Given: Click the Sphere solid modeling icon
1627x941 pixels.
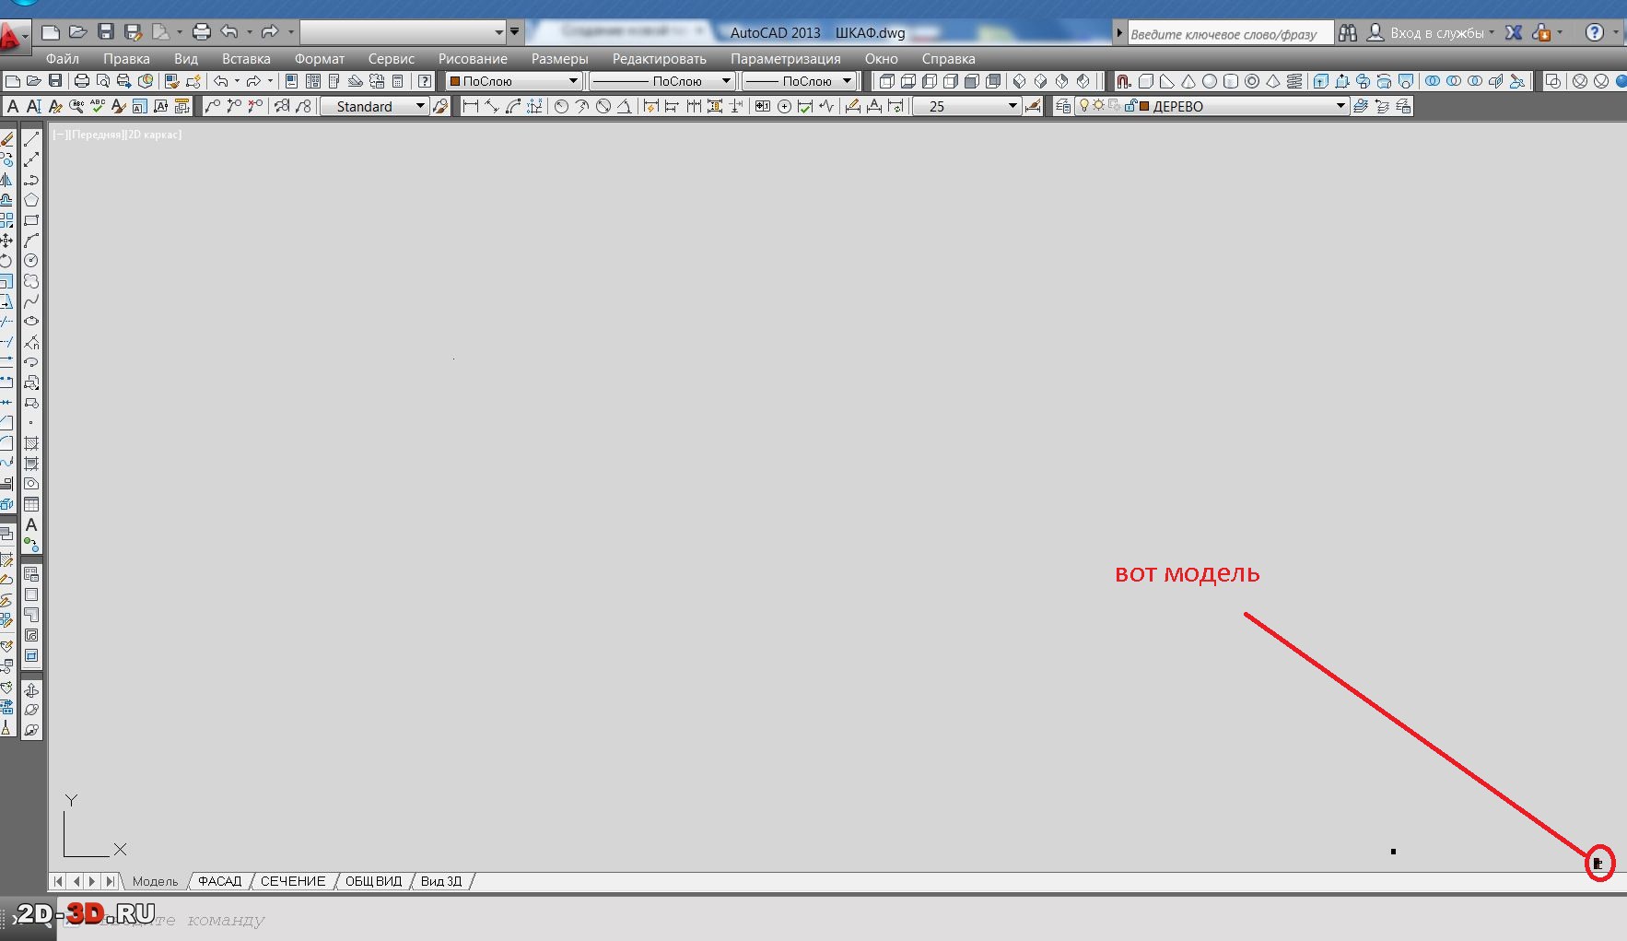Looking at the screenshot, I should 1210,81.
